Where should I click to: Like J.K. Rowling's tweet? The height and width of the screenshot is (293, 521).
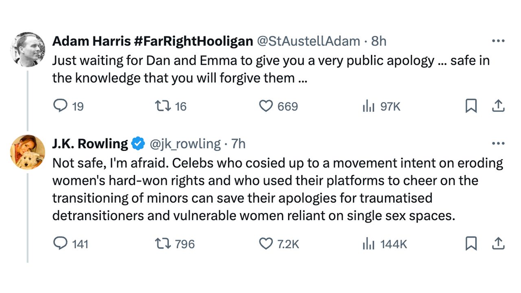[266, 244]
